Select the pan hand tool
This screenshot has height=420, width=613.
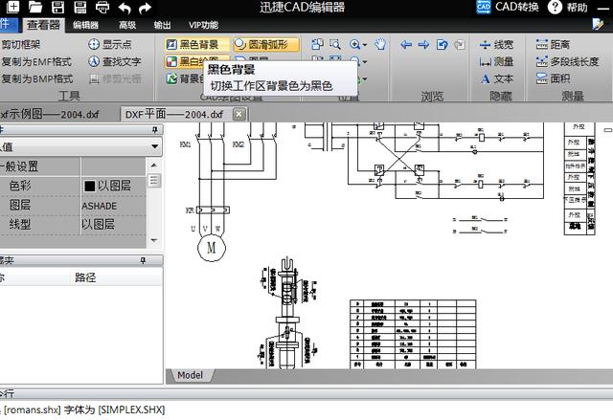click(380, 44)
